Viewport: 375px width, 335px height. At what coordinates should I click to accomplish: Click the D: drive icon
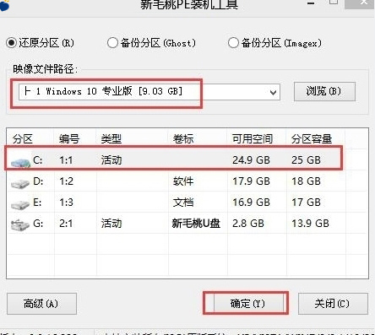(x=20, y=183)
